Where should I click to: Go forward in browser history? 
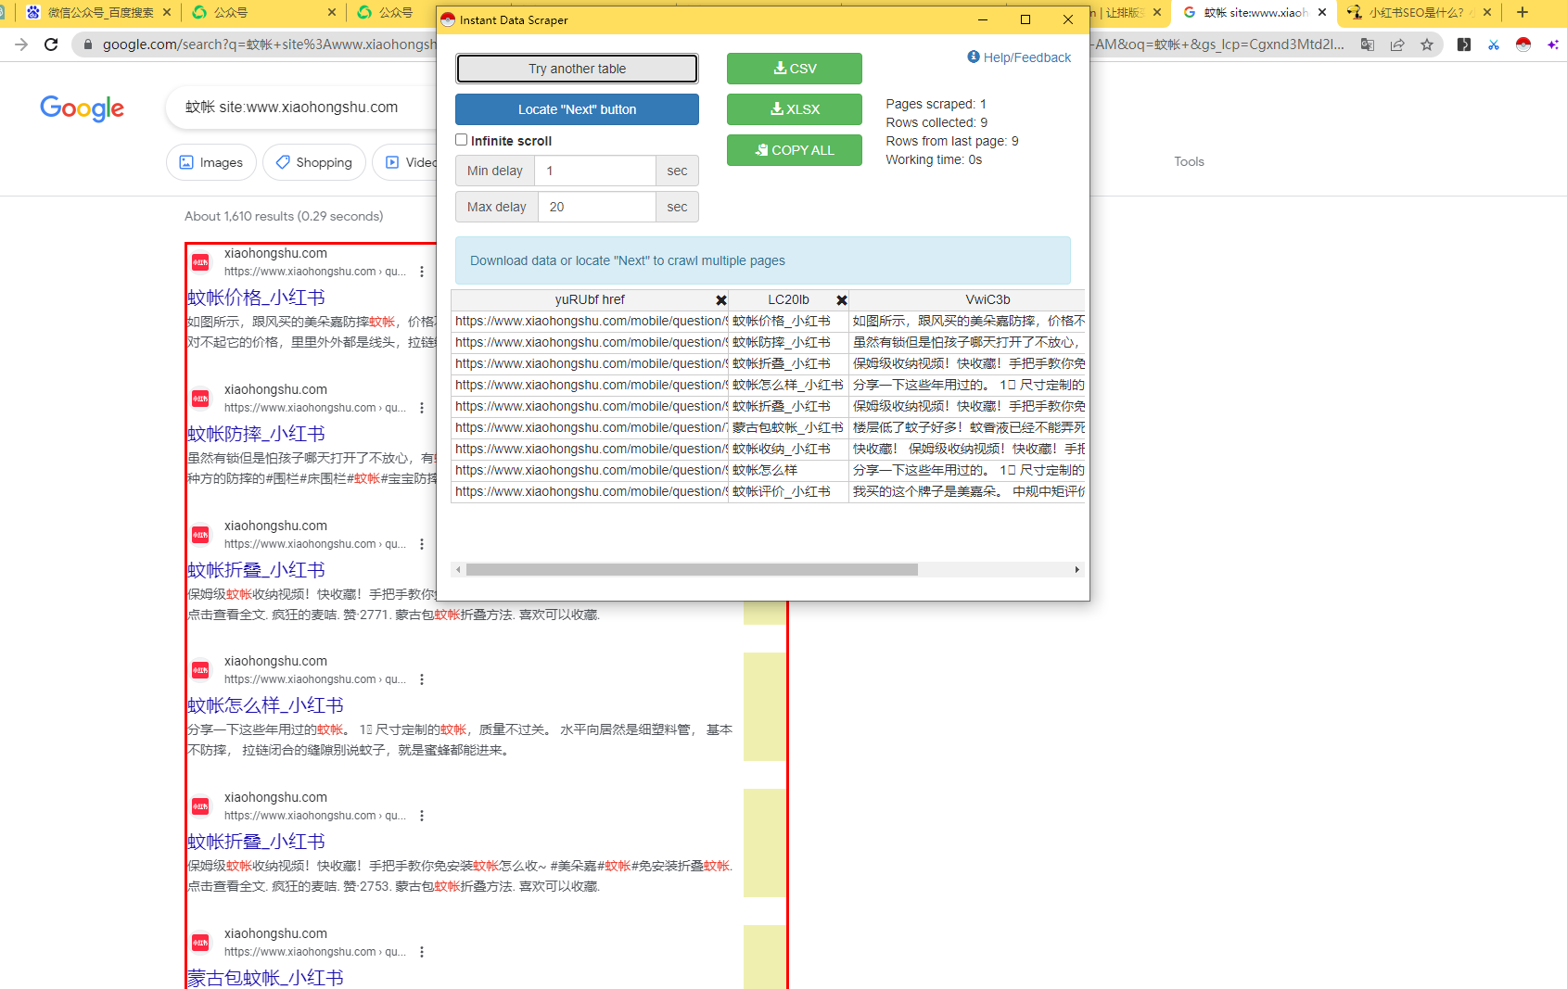[x=21, y=44]
